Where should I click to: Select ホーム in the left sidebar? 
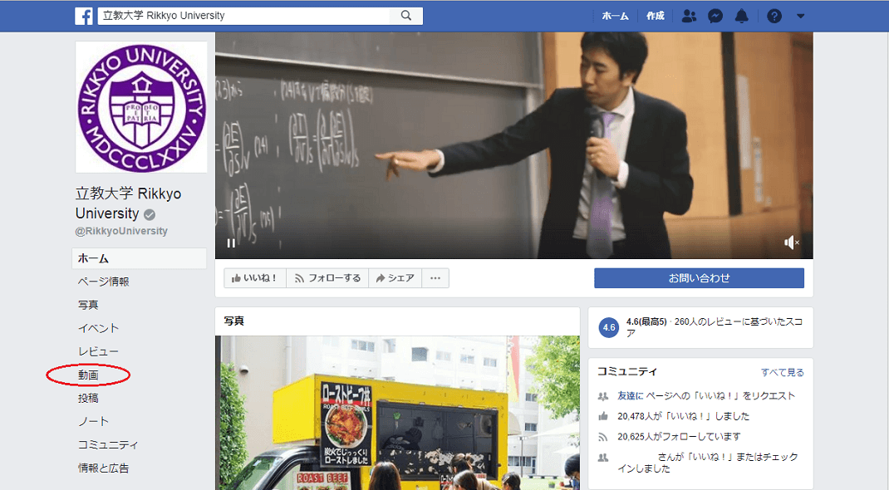(139, 258)
